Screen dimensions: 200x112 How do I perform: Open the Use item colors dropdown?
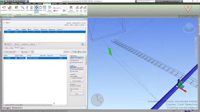click(77, 60)
